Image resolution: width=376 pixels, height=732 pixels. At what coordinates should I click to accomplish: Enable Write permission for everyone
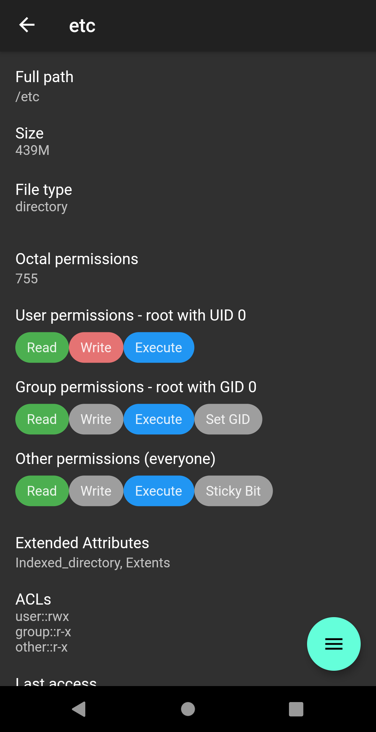[96, 491]
